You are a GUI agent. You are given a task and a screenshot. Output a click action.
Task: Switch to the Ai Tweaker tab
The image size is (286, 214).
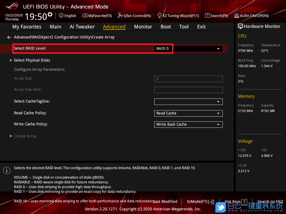point(82,27)
